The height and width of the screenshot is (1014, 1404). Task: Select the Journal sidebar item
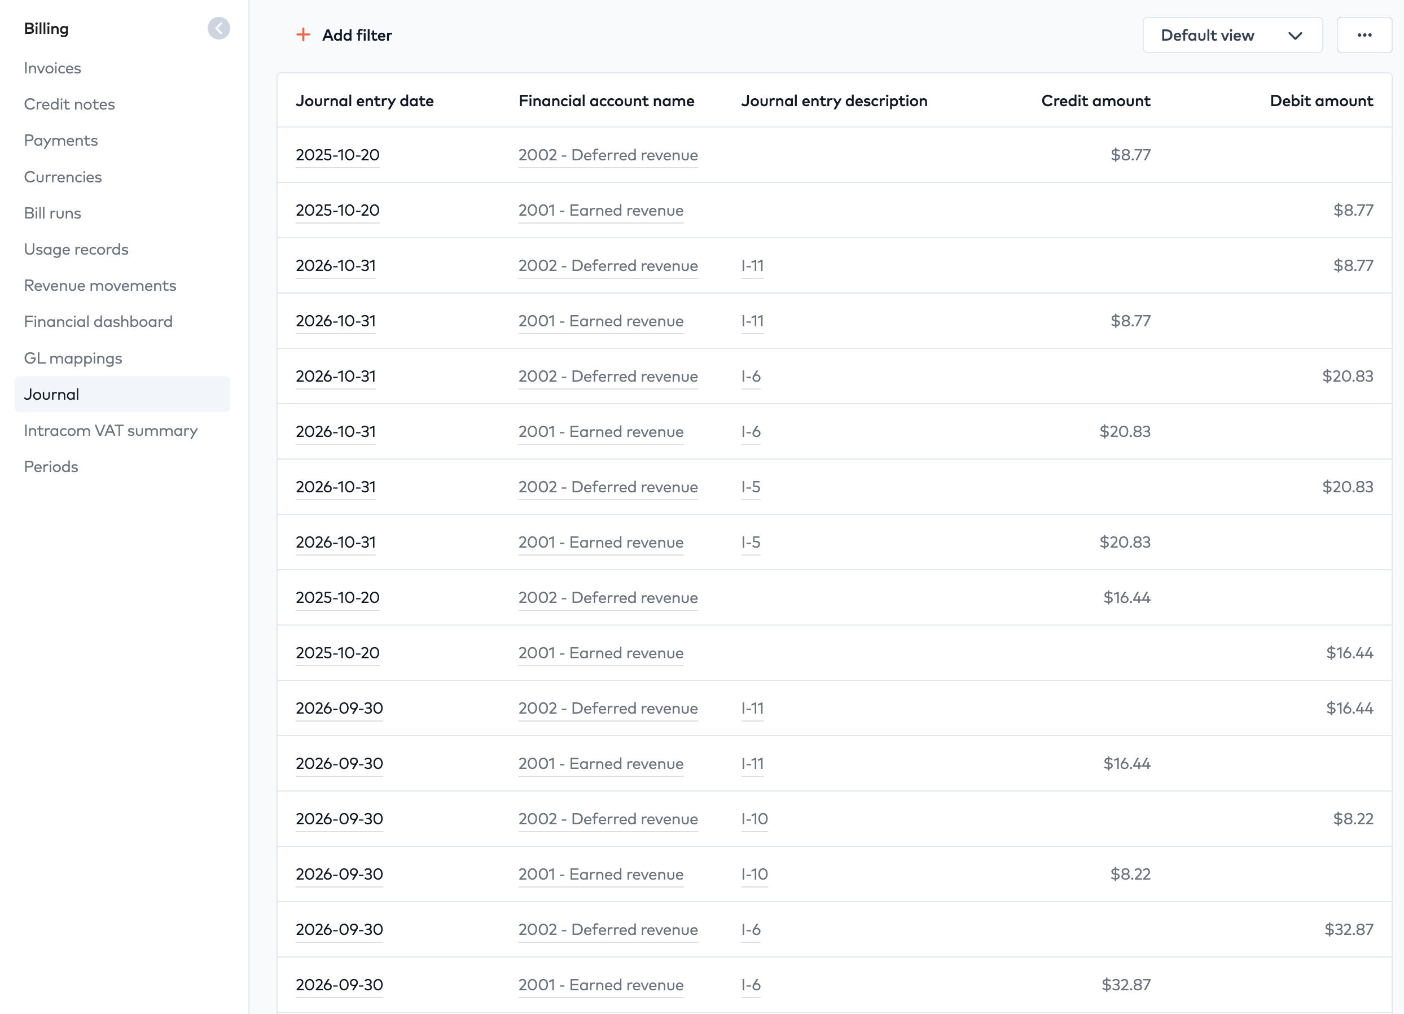pos(122,394)
